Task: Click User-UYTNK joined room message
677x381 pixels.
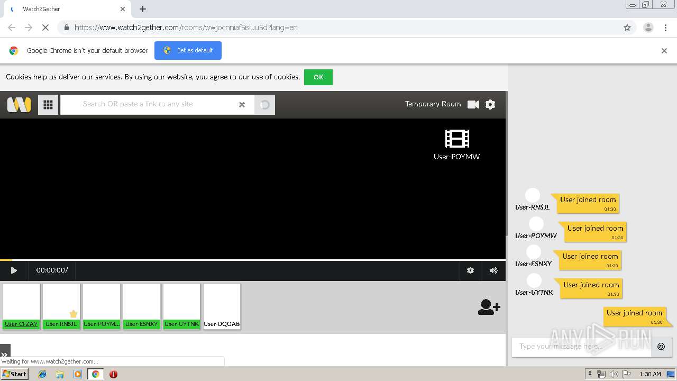Action: (x=591, y=288)
